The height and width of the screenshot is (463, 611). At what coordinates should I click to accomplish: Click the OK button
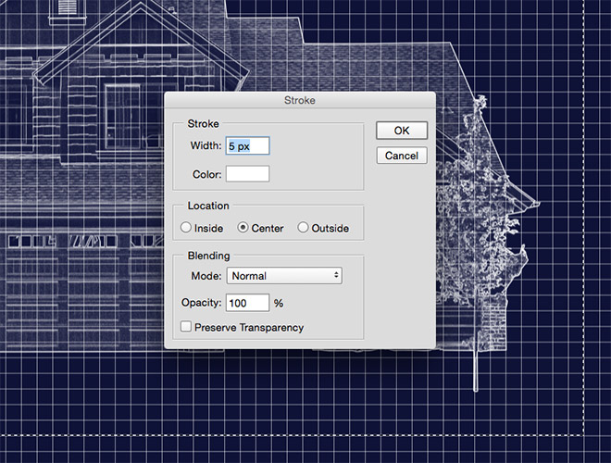pyautogui.click(x=402, y=131)
